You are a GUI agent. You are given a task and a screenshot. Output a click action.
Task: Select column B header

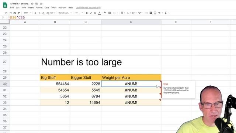coord(55,22)
